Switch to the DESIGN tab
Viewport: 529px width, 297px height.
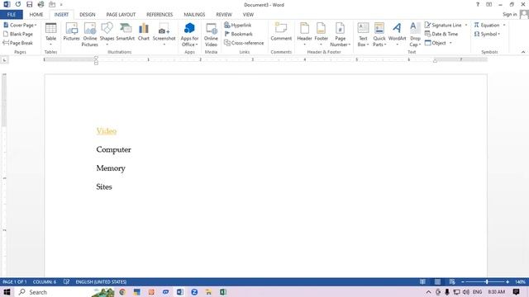88,15
